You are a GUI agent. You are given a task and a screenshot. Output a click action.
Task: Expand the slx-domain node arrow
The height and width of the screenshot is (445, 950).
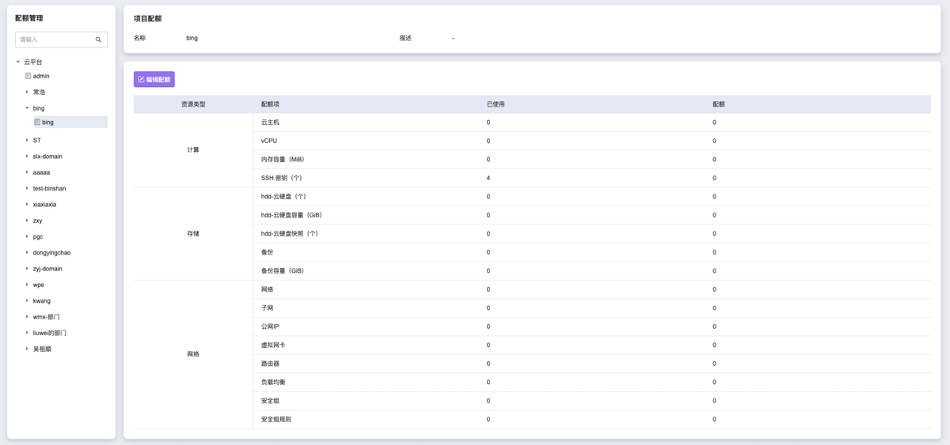27,157
